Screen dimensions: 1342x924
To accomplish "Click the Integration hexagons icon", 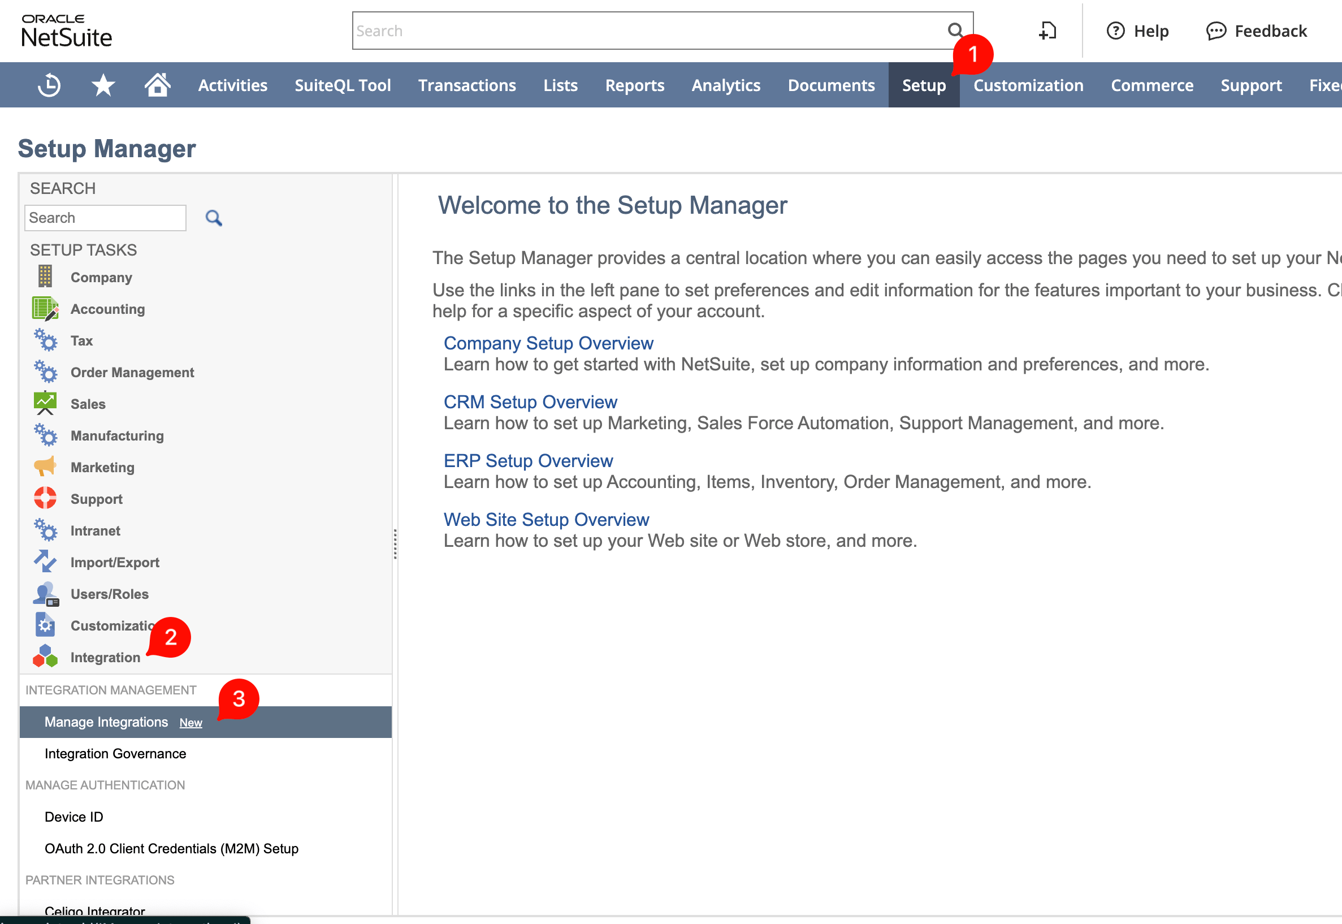I will pos(45,657).
